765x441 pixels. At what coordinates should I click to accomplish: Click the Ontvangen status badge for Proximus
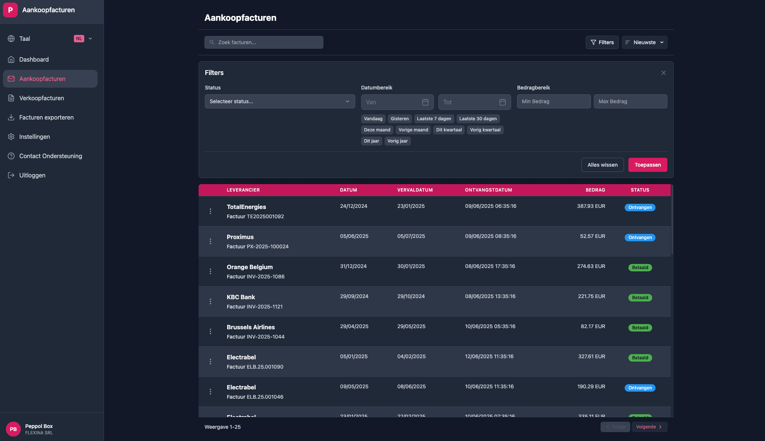coord(640,238)
